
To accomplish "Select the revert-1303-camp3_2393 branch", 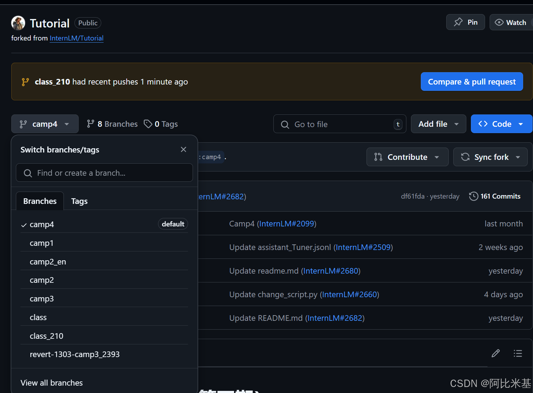I will pyautogui.click(x=104, y=354).
